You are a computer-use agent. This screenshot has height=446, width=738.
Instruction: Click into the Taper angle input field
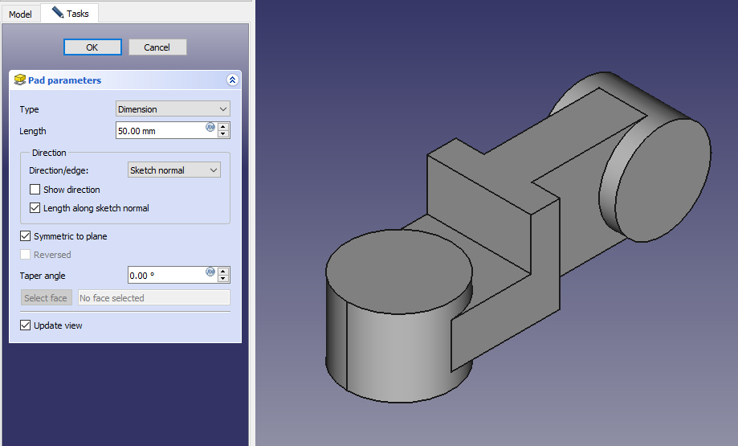165,276
